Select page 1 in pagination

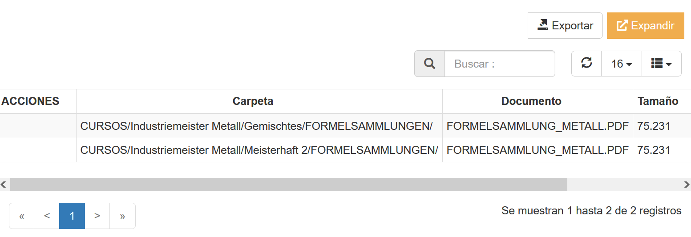tap(72, 216)
